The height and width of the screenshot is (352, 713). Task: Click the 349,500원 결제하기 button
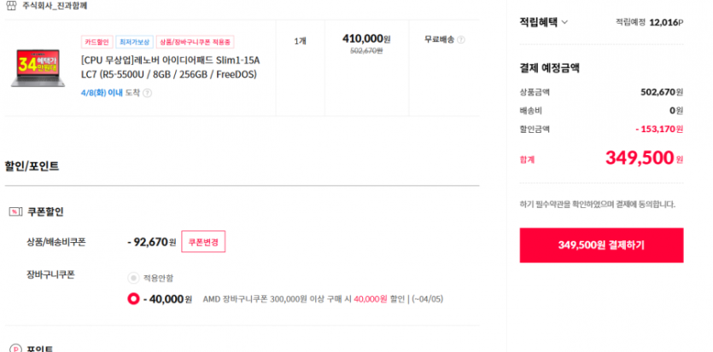pyautogui.click(x=601, y=245)
